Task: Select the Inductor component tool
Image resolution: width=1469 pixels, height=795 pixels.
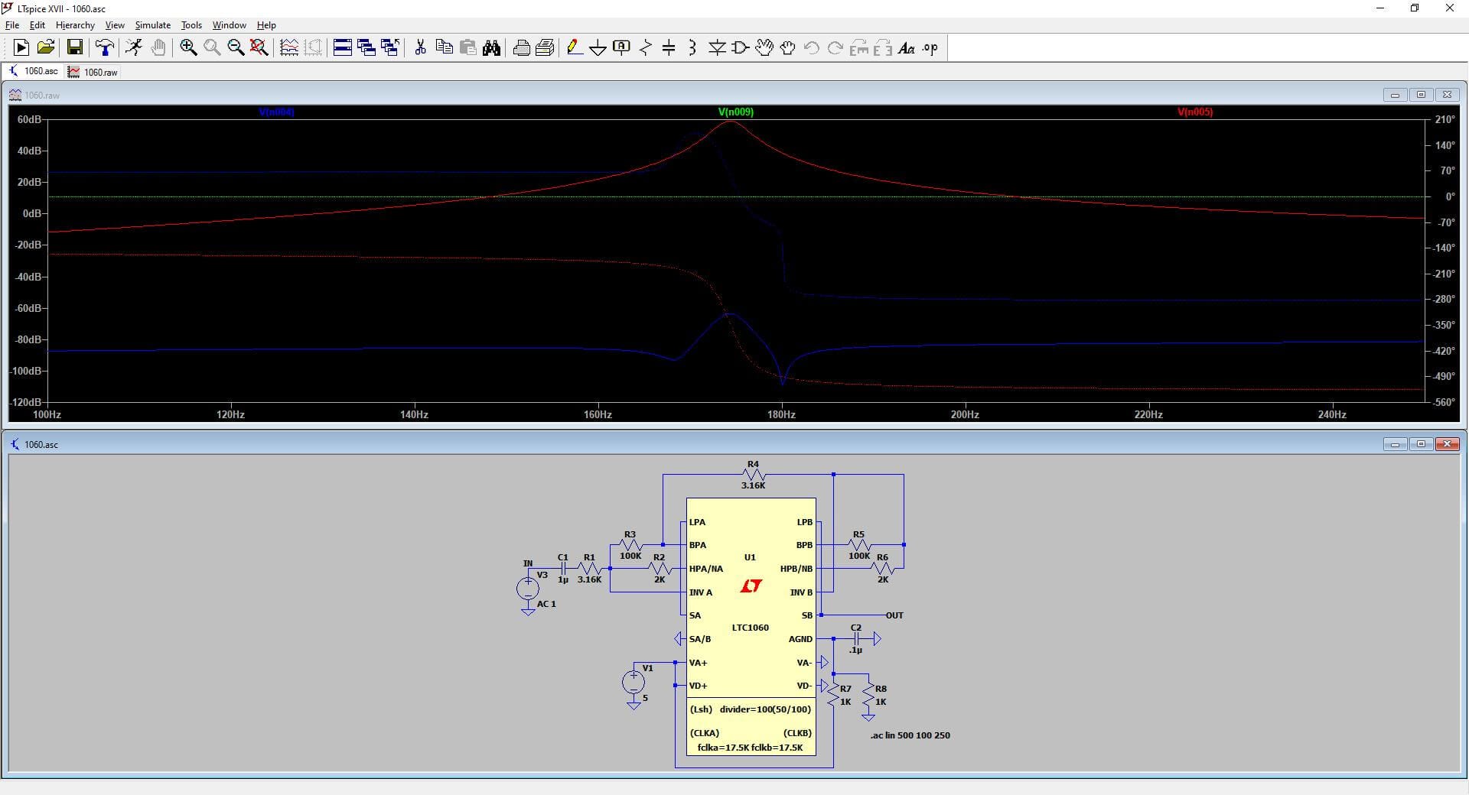Action: 691,47
